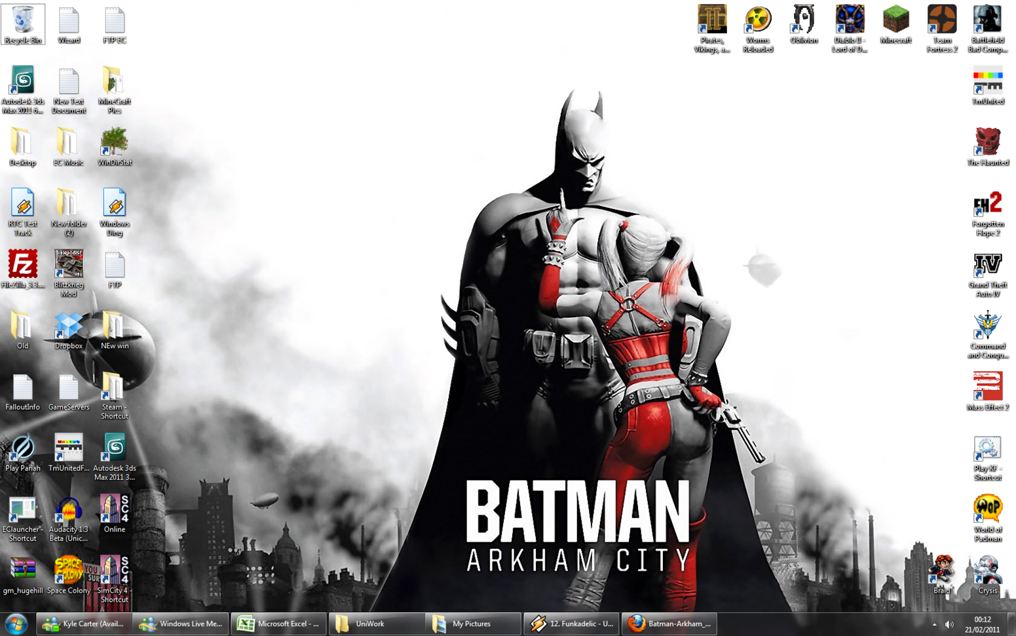Select the Wizard file icon
Screen dimensions: 1016x636
69,24
